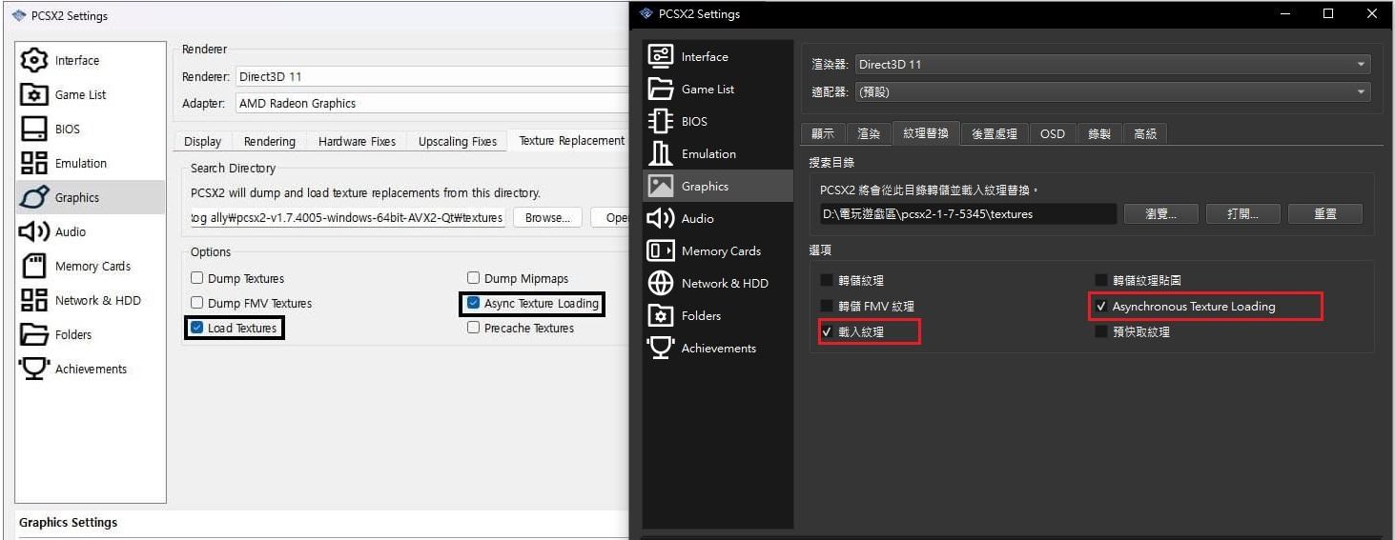
Task: Click the Browse... button
Action: (x=548, y=217)
